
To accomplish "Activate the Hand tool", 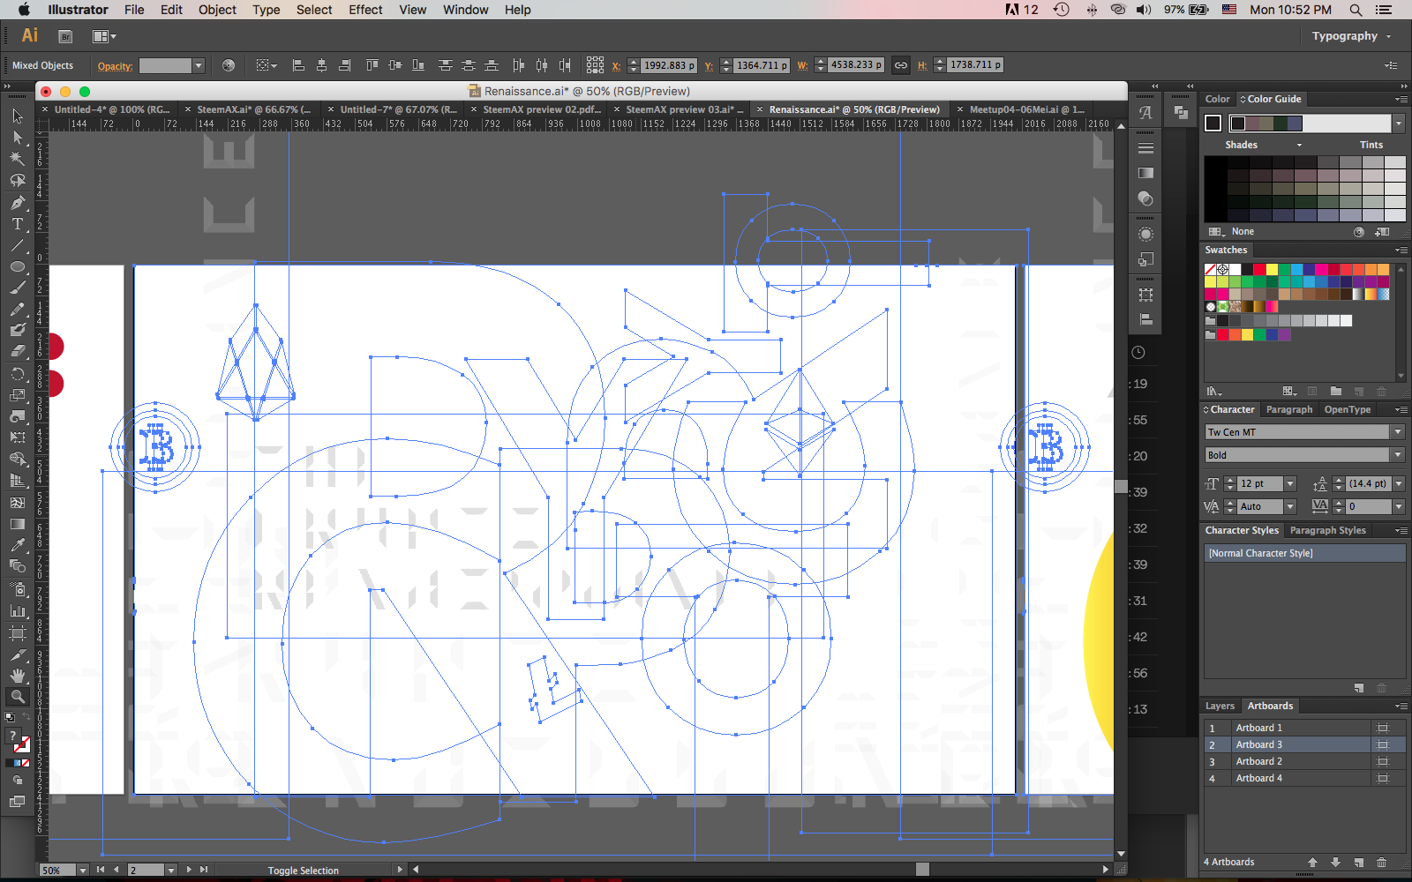I will click(x=17, y=676).
